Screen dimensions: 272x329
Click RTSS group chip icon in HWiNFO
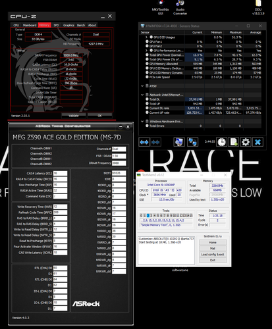pos(147,86)
